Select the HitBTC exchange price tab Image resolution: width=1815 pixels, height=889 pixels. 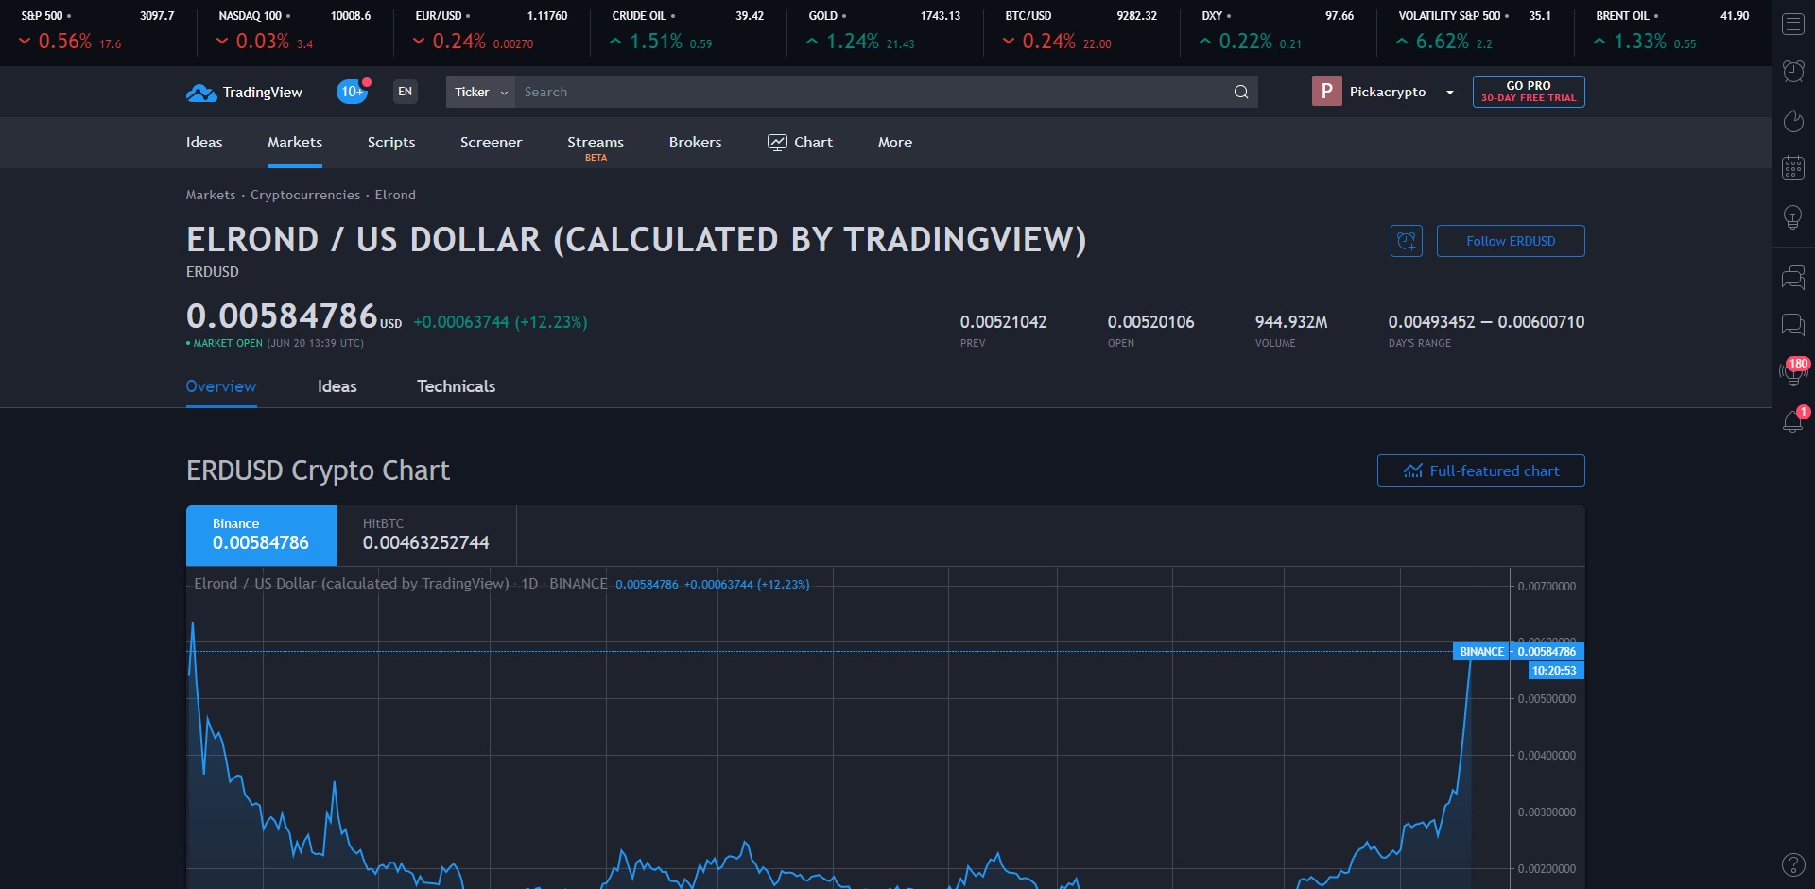tap(426, 536)
